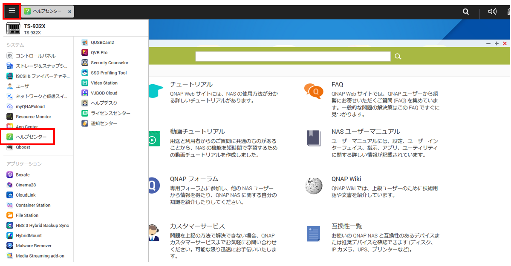Select the TS-932X device header
The image size is (511, 266).
click(26, 29)
